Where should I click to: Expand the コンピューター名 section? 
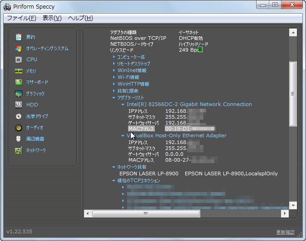tap(114, 57)
